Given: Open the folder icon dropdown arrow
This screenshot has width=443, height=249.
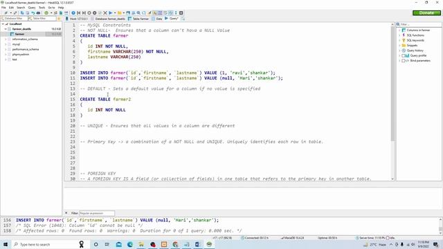Looking at the screenshot, I should (x=123, y=12).
